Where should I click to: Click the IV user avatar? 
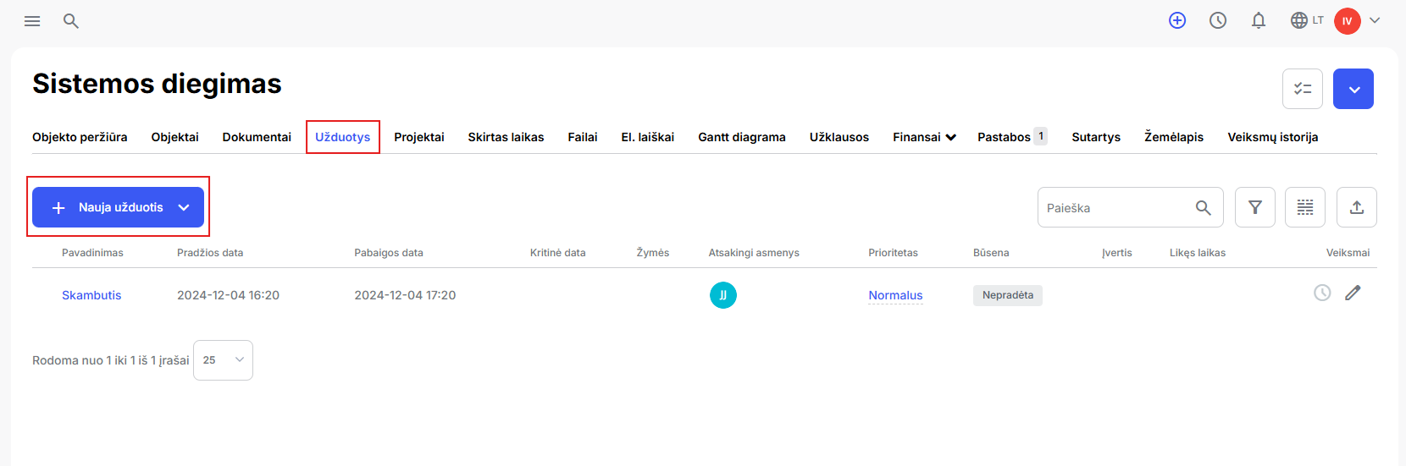(1347, 21)
